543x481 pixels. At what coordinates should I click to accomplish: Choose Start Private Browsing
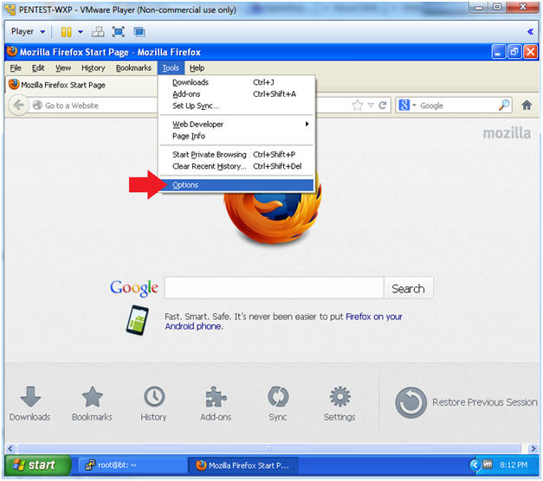click(236, 155)
